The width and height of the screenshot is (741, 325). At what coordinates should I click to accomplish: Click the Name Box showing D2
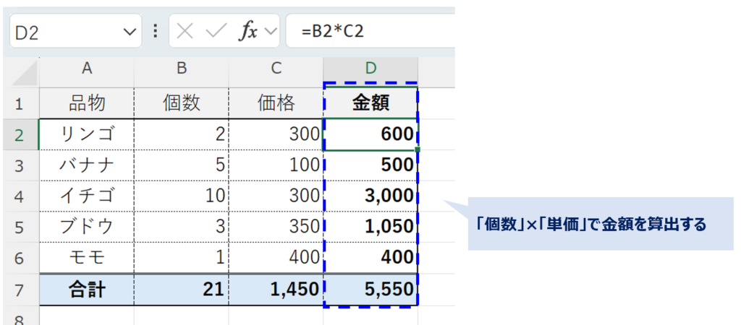point(75,31)
